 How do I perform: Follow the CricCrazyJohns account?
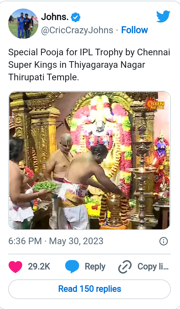[x=134, y=30]
